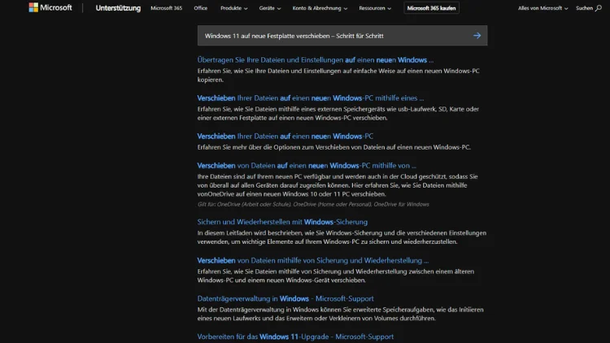
Task: Open 'Verschieben von Dateien ... Windows-PC mithilfe von' result
Action: [307, 166]
